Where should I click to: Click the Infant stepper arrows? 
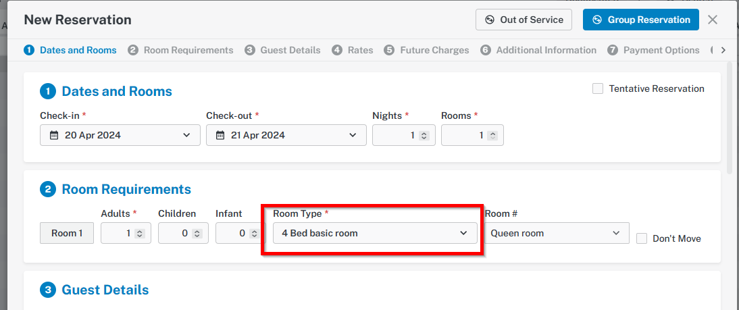[254, 233]
